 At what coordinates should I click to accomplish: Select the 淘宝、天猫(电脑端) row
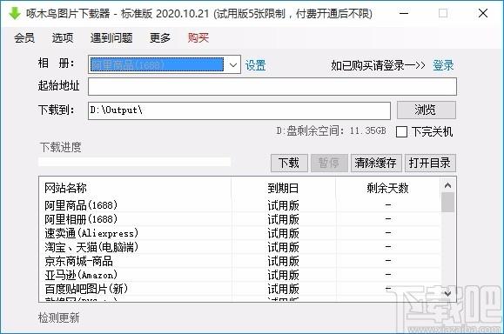(239, 247)
